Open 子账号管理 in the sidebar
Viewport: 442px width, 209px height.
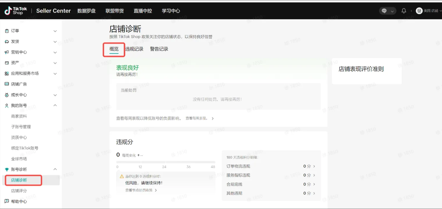click(x=21, y=127)
